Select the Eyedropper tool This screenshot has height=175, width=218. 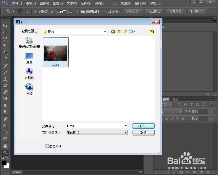pyautogui.click(x=5, y=59)
